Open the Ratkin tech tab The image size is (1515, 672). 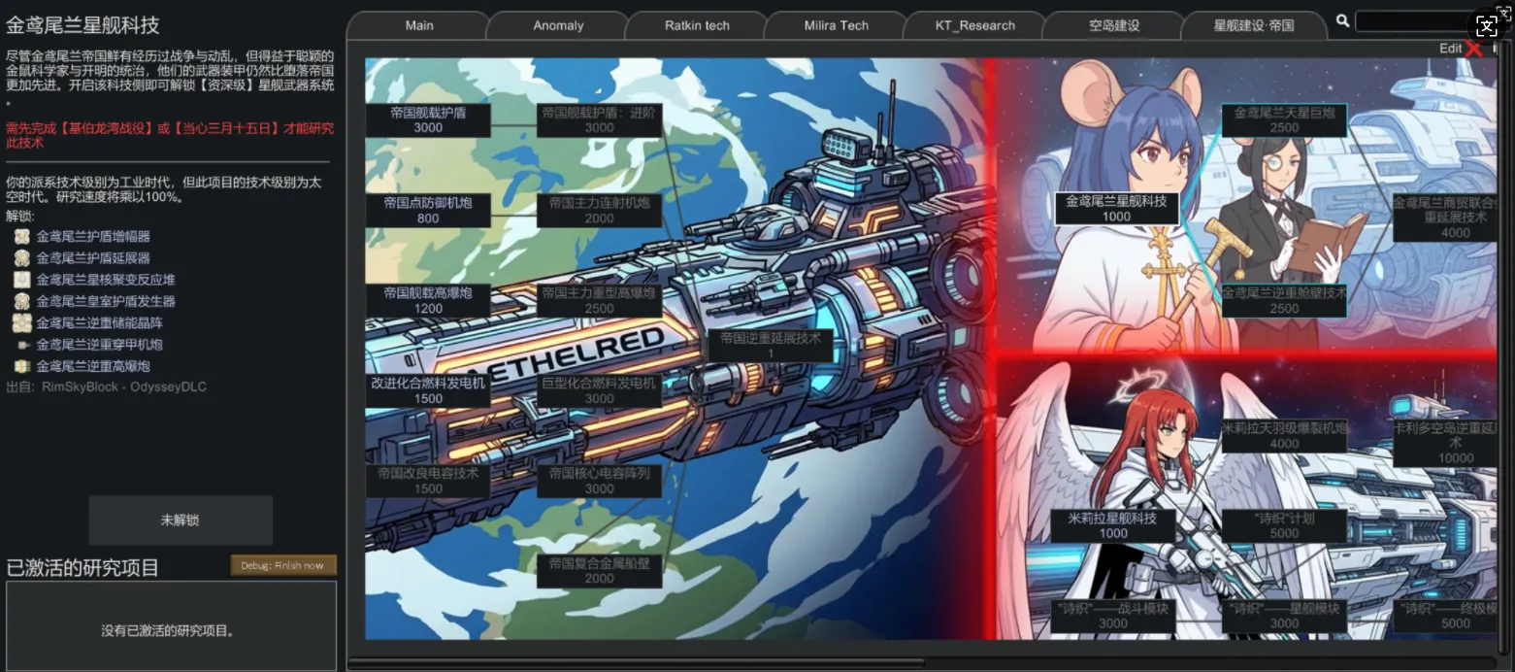point(697,25)
